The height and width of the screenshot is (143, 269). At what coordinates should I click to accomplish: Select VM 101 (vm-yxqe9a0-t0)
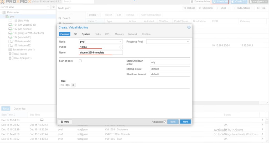tap(24, 25)
